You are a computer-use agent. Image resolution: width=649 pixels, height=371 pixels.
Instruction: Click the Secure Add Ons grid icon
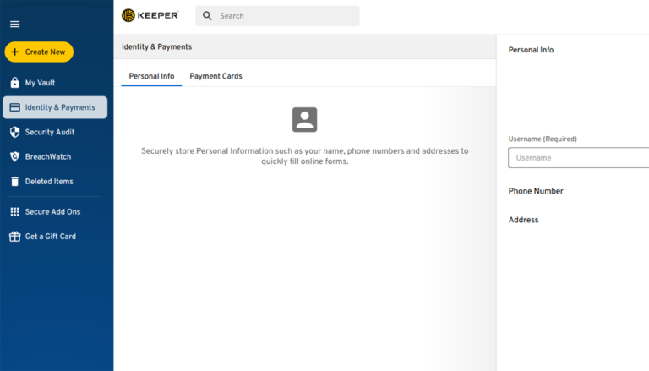click(x=14, y=211)
